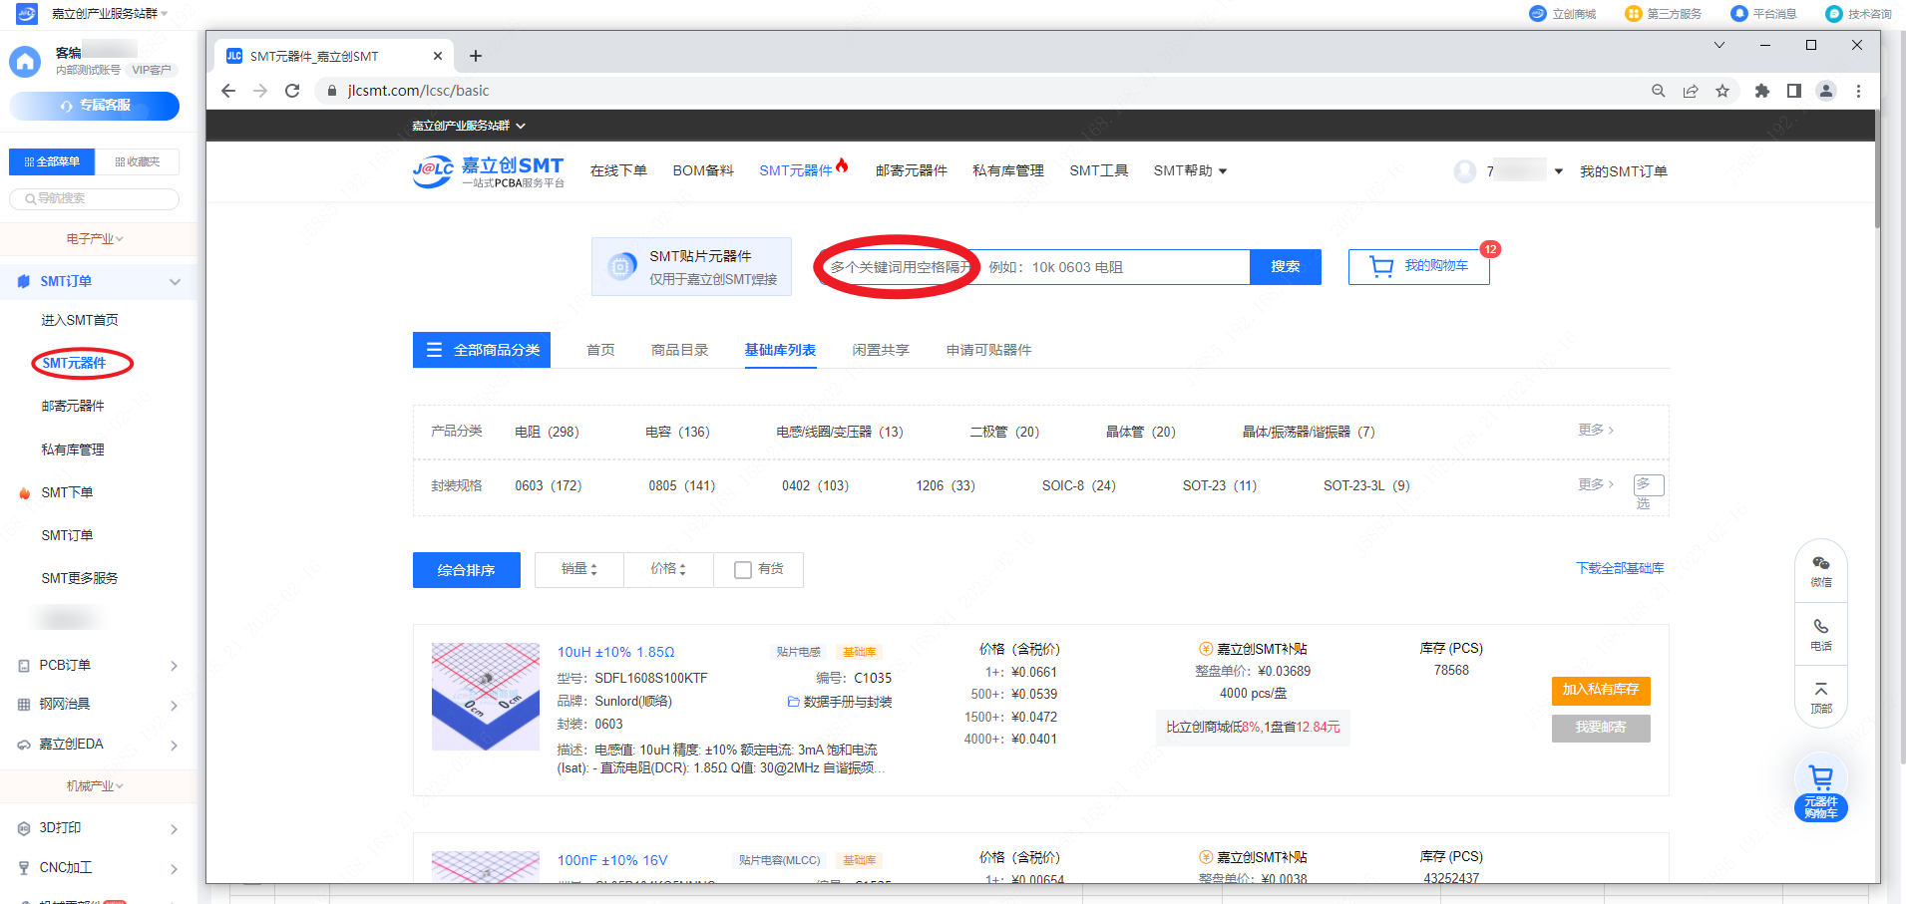Switch to the 商品目录 tab
This screenshot has width=1906, height=904.
pyautogui.click(x=679, y=350)
